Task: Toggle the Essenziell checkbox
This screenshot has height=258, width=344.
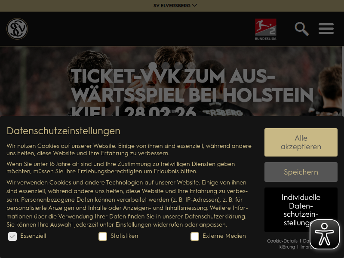Action: point(12,236)
